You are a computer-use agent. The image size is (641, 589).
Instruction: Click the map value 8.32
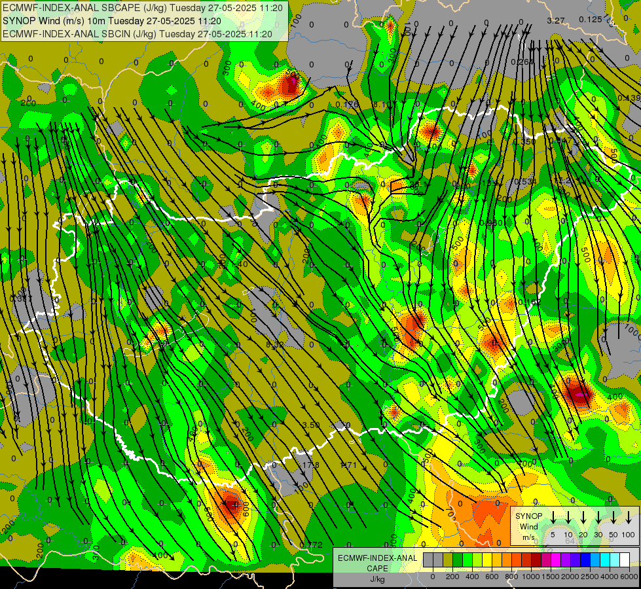click(x=275, y=345)
